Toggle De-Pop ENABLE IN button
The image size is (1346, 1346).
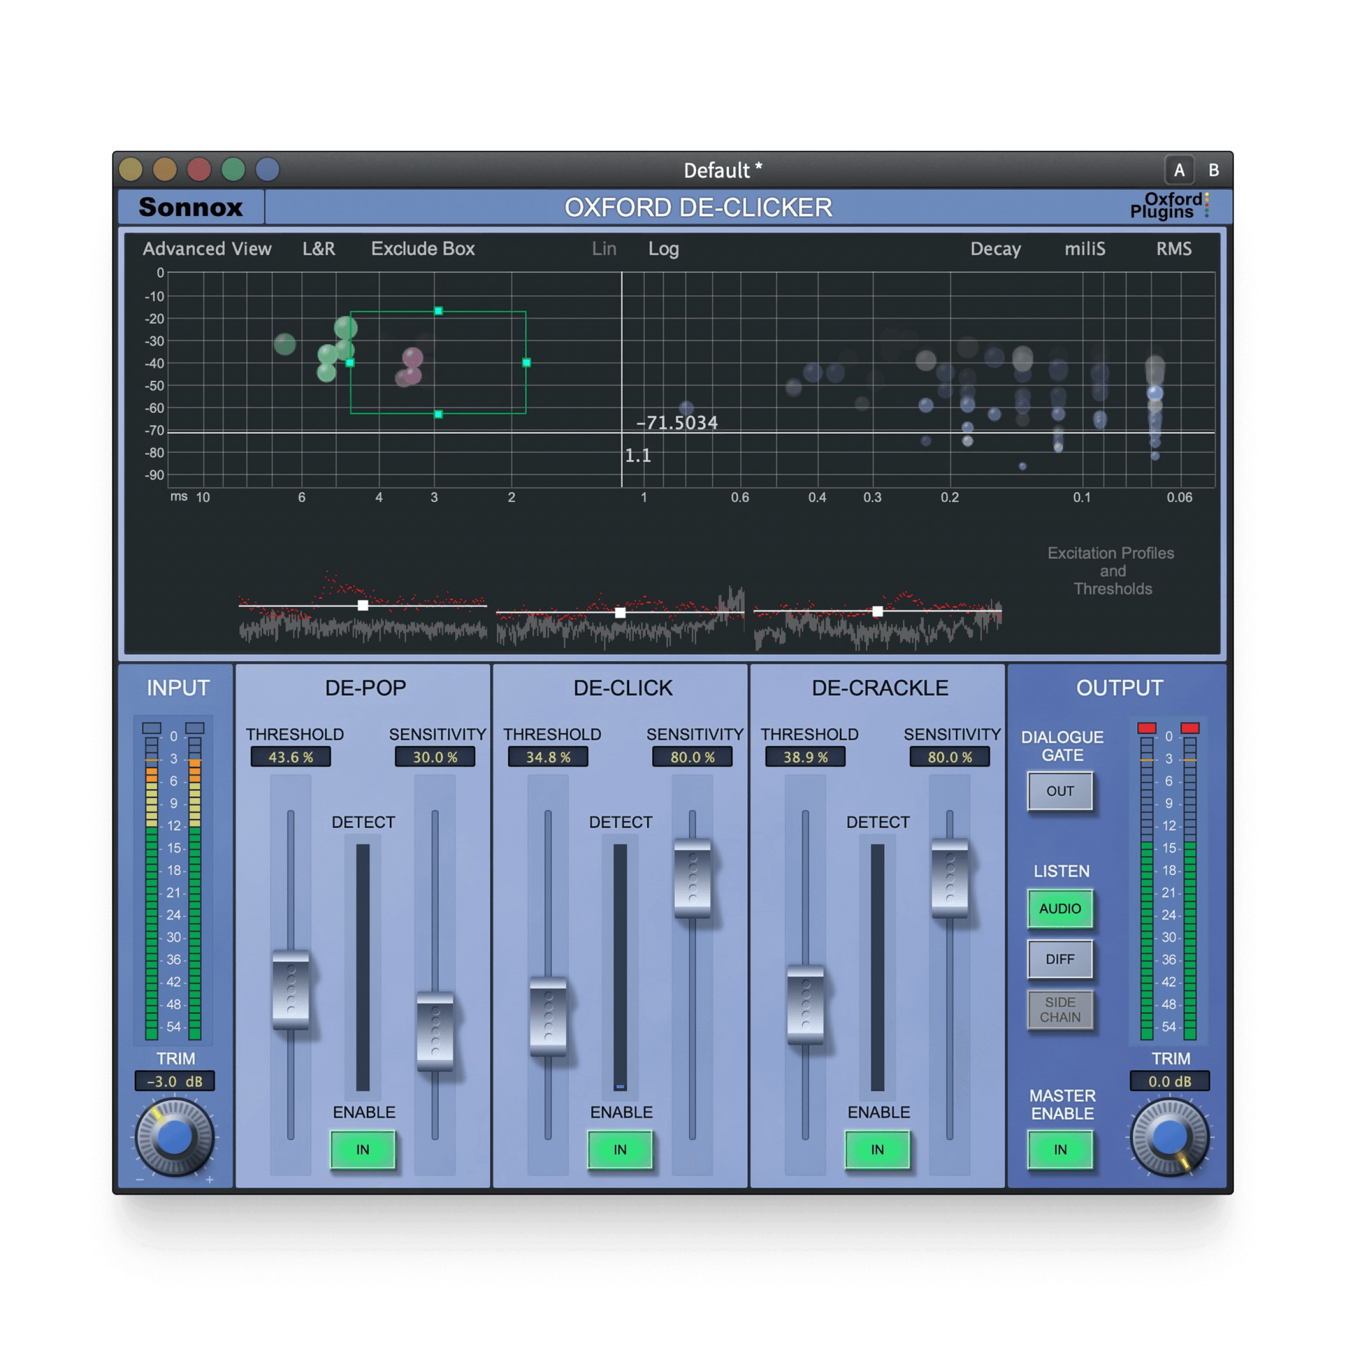(362, 1149)
